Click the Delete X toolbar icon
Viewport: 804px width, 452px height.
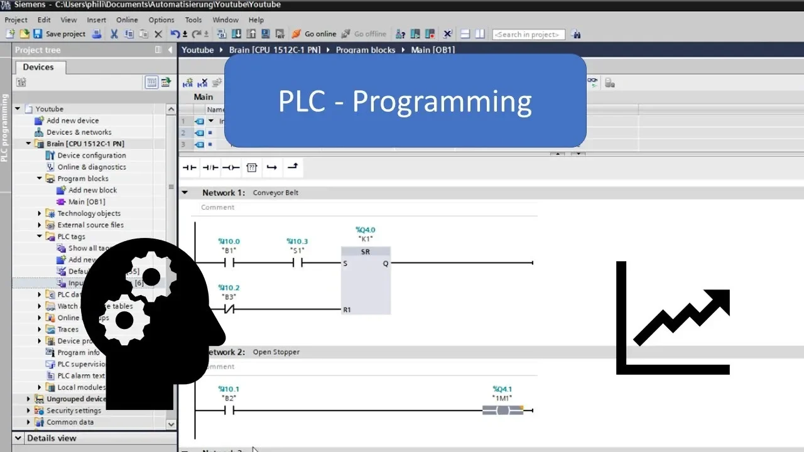[x=158, y=34]
